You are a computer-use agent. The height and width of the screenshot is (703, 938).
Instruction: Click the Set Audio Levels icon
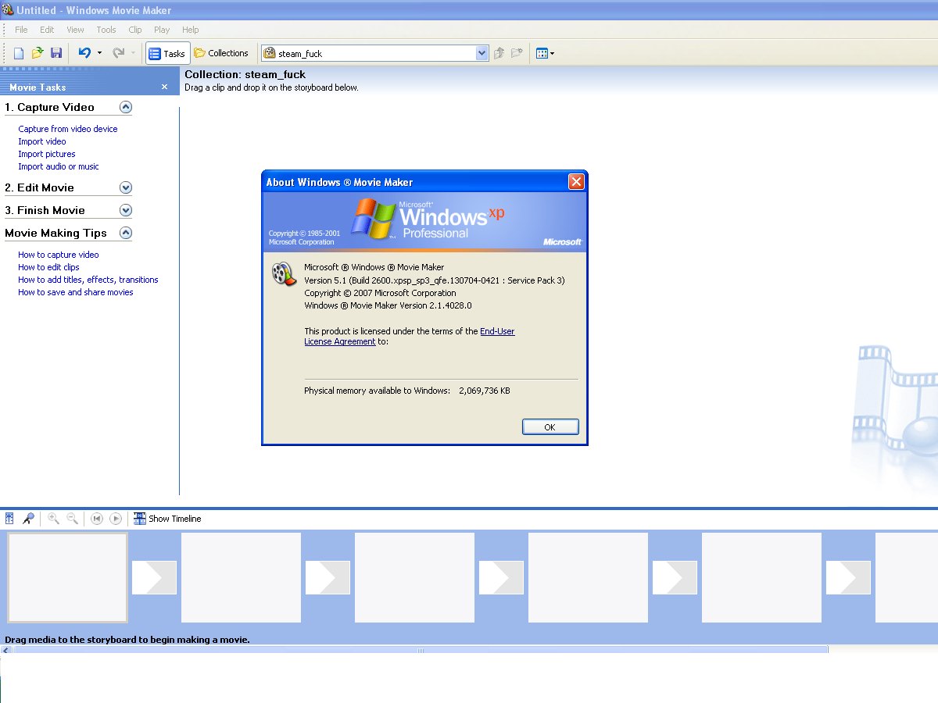(9, 518)
